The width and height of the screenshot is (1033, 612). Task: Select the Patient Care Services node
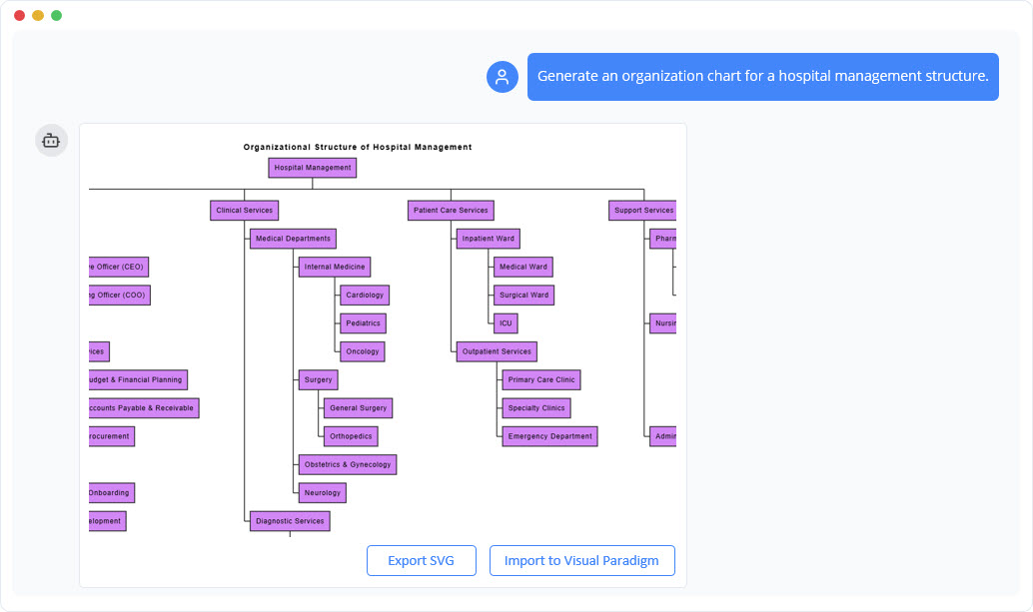click(x=451, y=210)
